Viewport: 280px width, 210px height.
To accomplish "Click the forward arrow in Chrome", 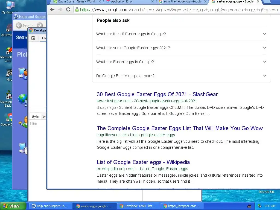I will pos(60,10).
